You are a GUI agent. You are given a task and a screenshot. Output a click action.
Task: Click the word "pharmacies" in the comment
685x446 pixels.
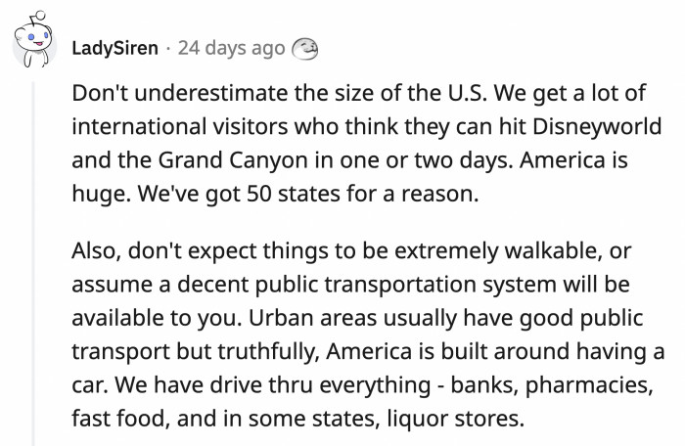pyautogui.click(x=588, y=385)
